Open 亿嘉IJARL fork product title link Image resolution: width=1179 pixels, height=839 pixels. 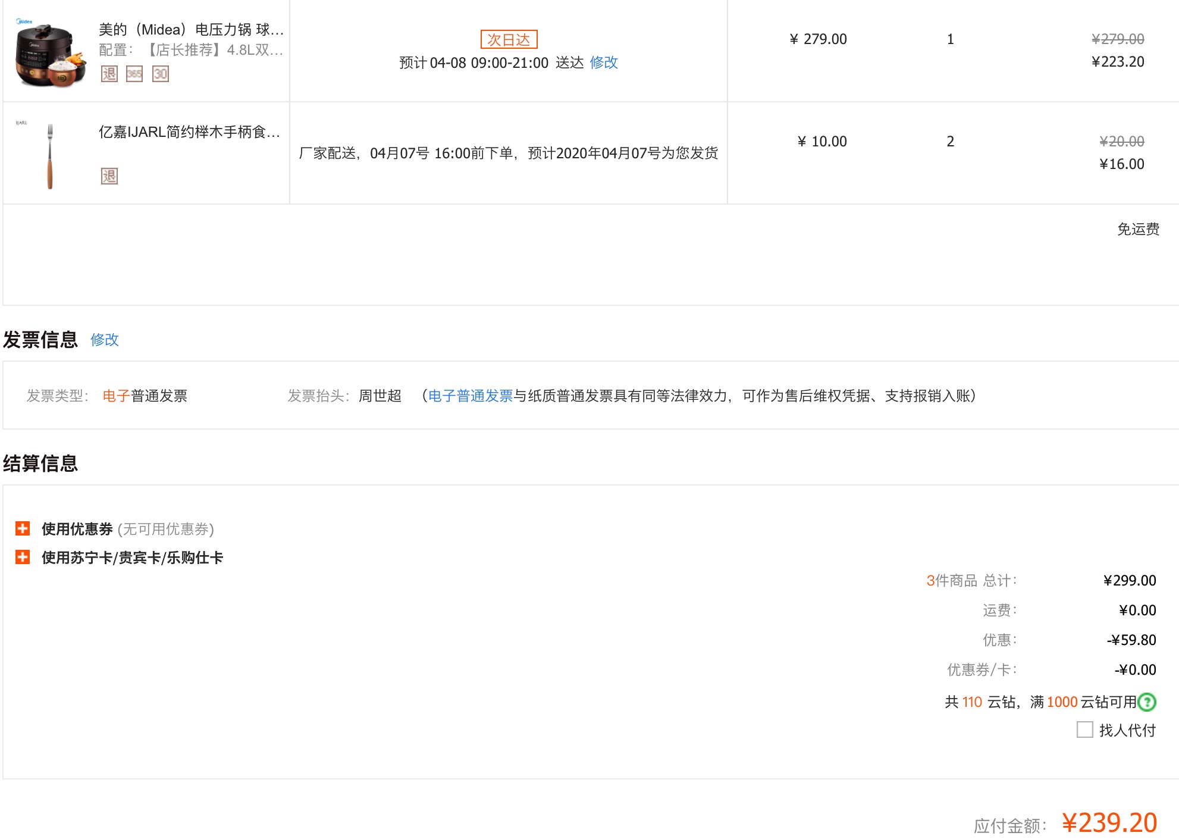[x=189, y=132]
